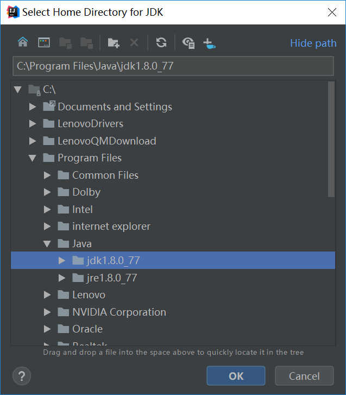
Task: Open help with the question mark button
Action: pos(22,376)
